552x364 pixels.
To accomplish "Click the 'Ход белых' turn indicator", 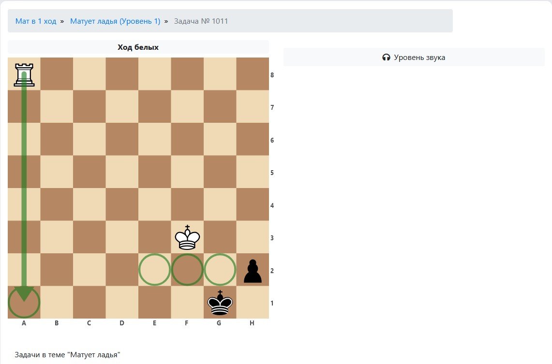I will 138,47.
